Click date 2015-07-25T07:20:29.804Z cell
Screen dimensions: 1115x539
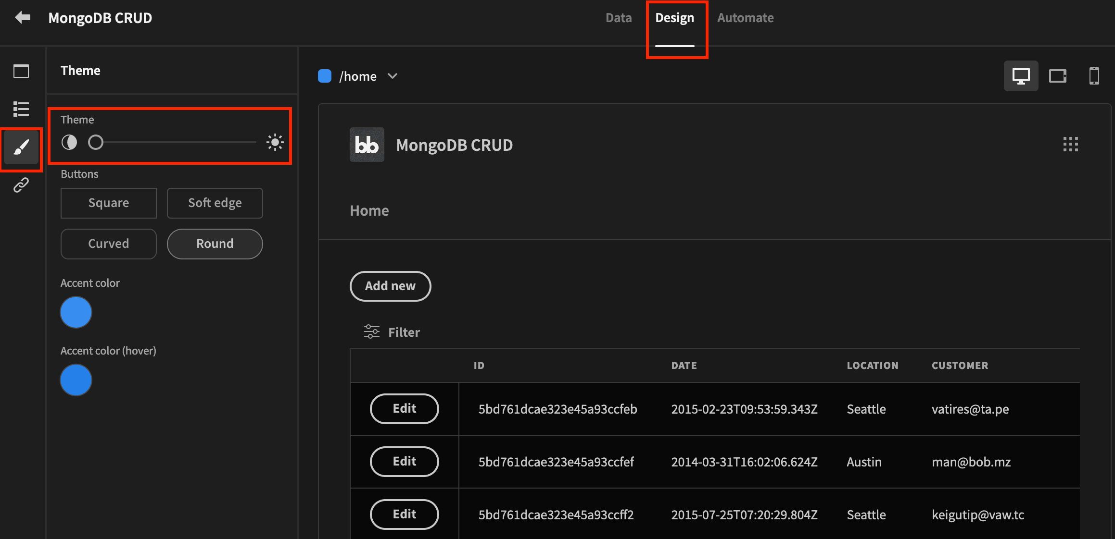point(744,514)
